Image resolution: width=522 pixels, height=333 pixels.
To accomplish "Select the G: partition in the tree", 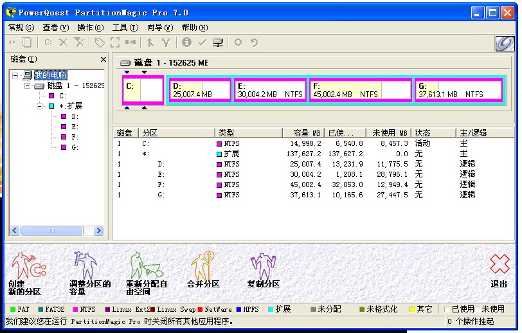I will pyautogui.click(x=75, y=147).
